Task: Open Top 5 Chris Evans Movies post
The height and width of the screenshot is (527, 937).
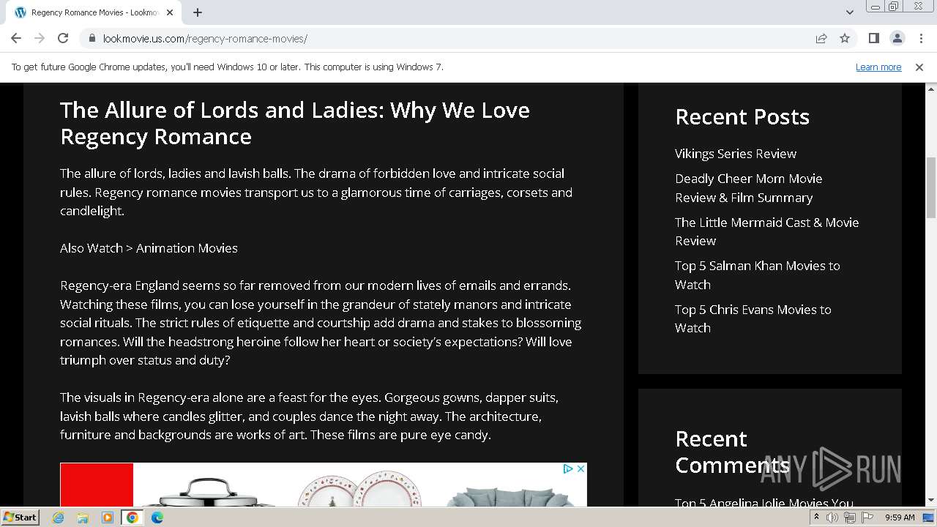Action: click(753, 318)
